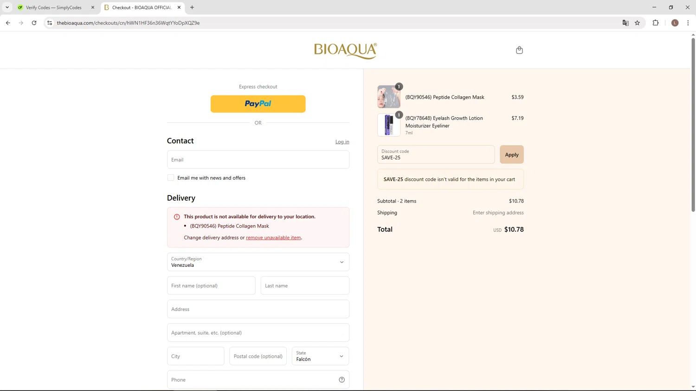Switch to the Checkout BIOAQUA tab

click(142, 7)
